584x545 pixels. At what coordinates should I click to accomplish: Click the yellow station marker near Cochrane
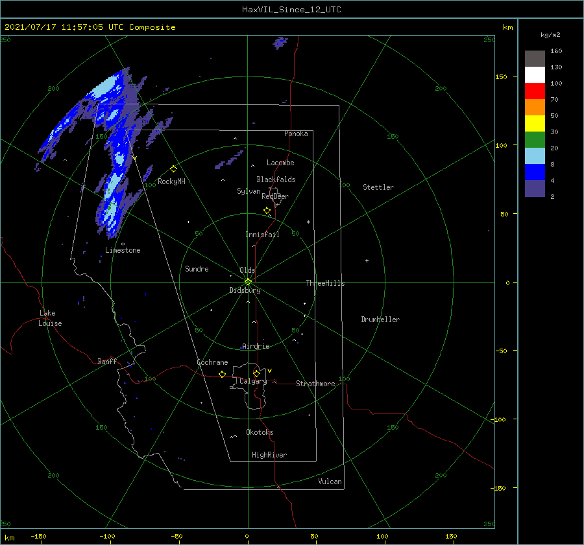pyautogui.click(x=222, y=374)
